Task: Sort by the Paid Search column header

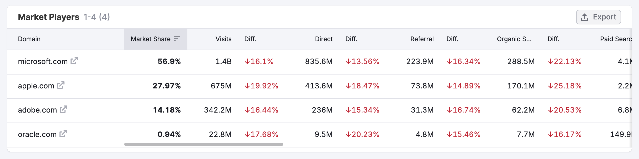Action: [x=615, y=39]
